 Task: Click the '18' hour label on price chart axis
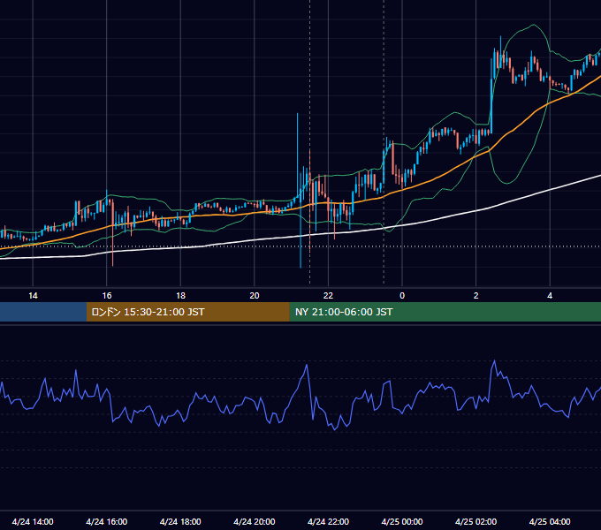tap(180, 296)
